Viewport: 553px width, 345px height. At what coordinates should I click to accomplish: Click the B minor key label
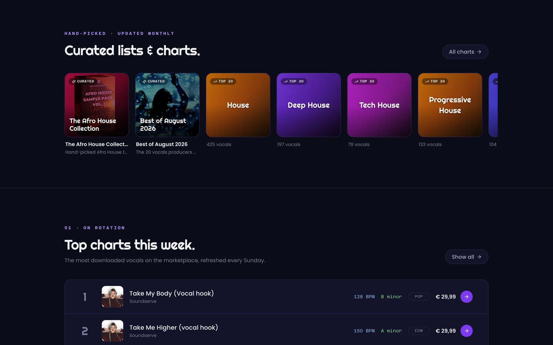[x=391, y=297]
